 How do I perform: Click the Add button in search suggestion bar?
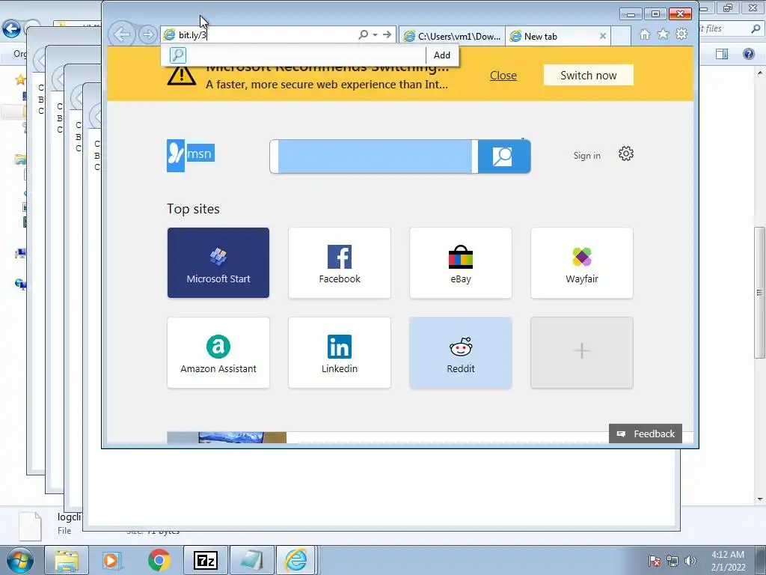(441, 55)
